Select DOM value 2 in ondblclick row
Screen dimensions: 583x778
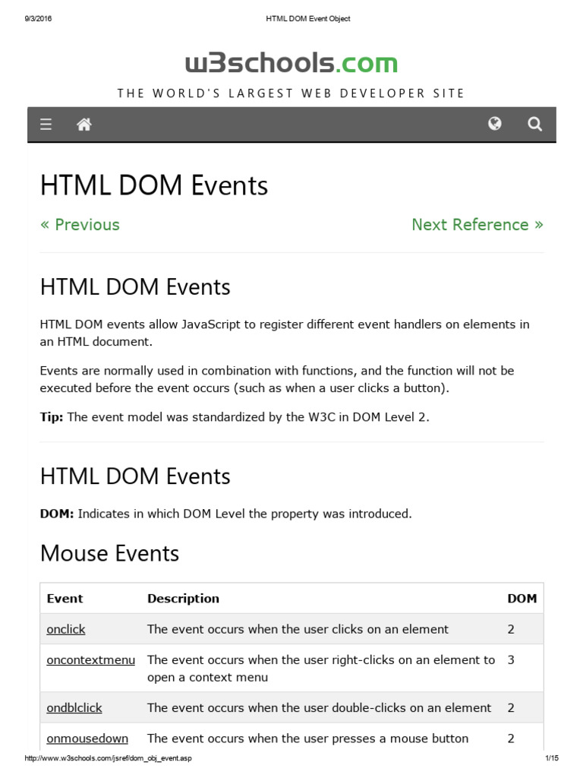[511, 707]
